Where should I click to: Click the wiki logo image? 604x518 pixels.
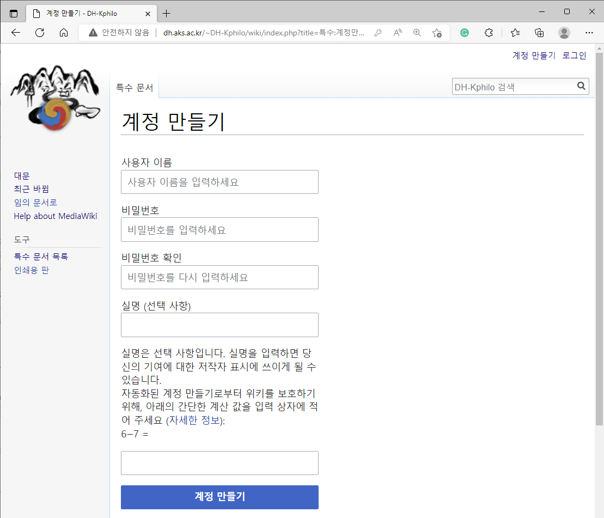(55, 99)
